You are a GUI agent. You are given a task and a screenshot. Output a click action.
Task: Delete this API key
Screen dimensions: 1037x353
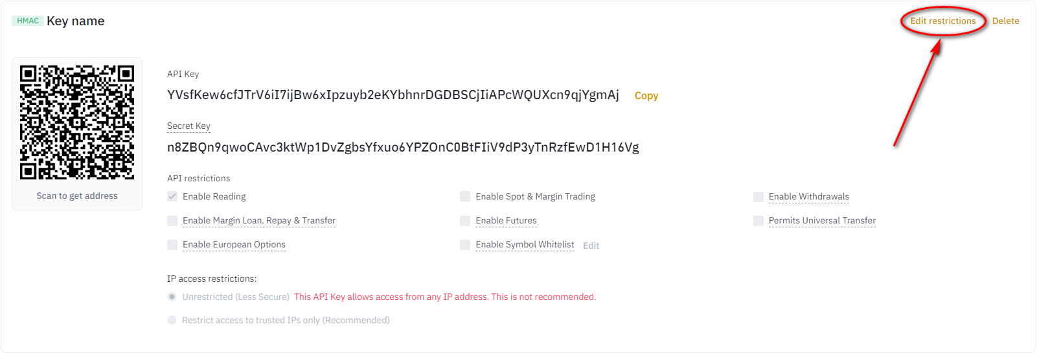tap(1005, 21)
